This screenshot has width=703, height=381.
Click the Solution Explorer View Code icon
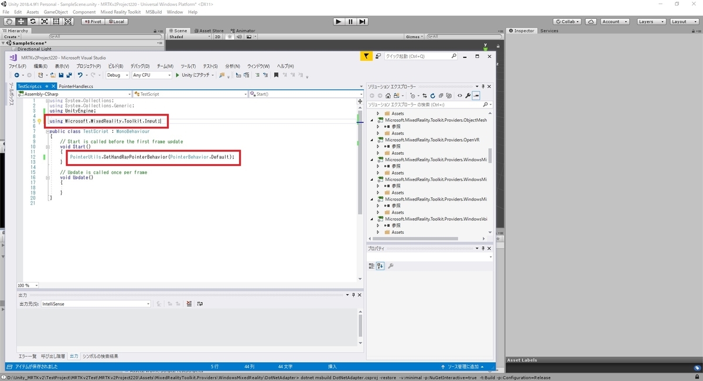pos(460,96)
